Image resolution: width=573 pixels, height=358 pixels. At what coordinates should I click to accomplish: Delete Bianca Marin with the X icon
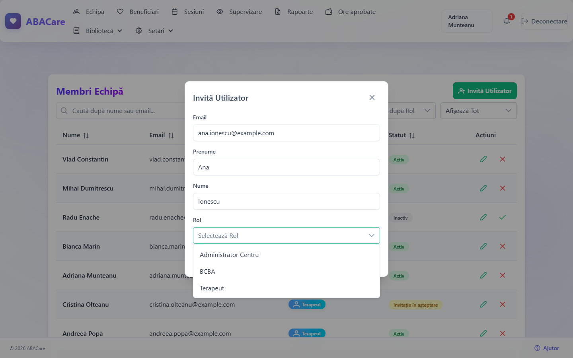[x=503, y=246]
